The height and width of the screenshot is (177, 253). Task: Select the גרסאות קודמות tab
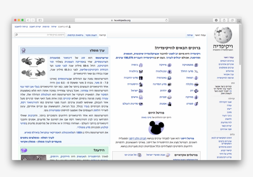[x=75, y=35]
